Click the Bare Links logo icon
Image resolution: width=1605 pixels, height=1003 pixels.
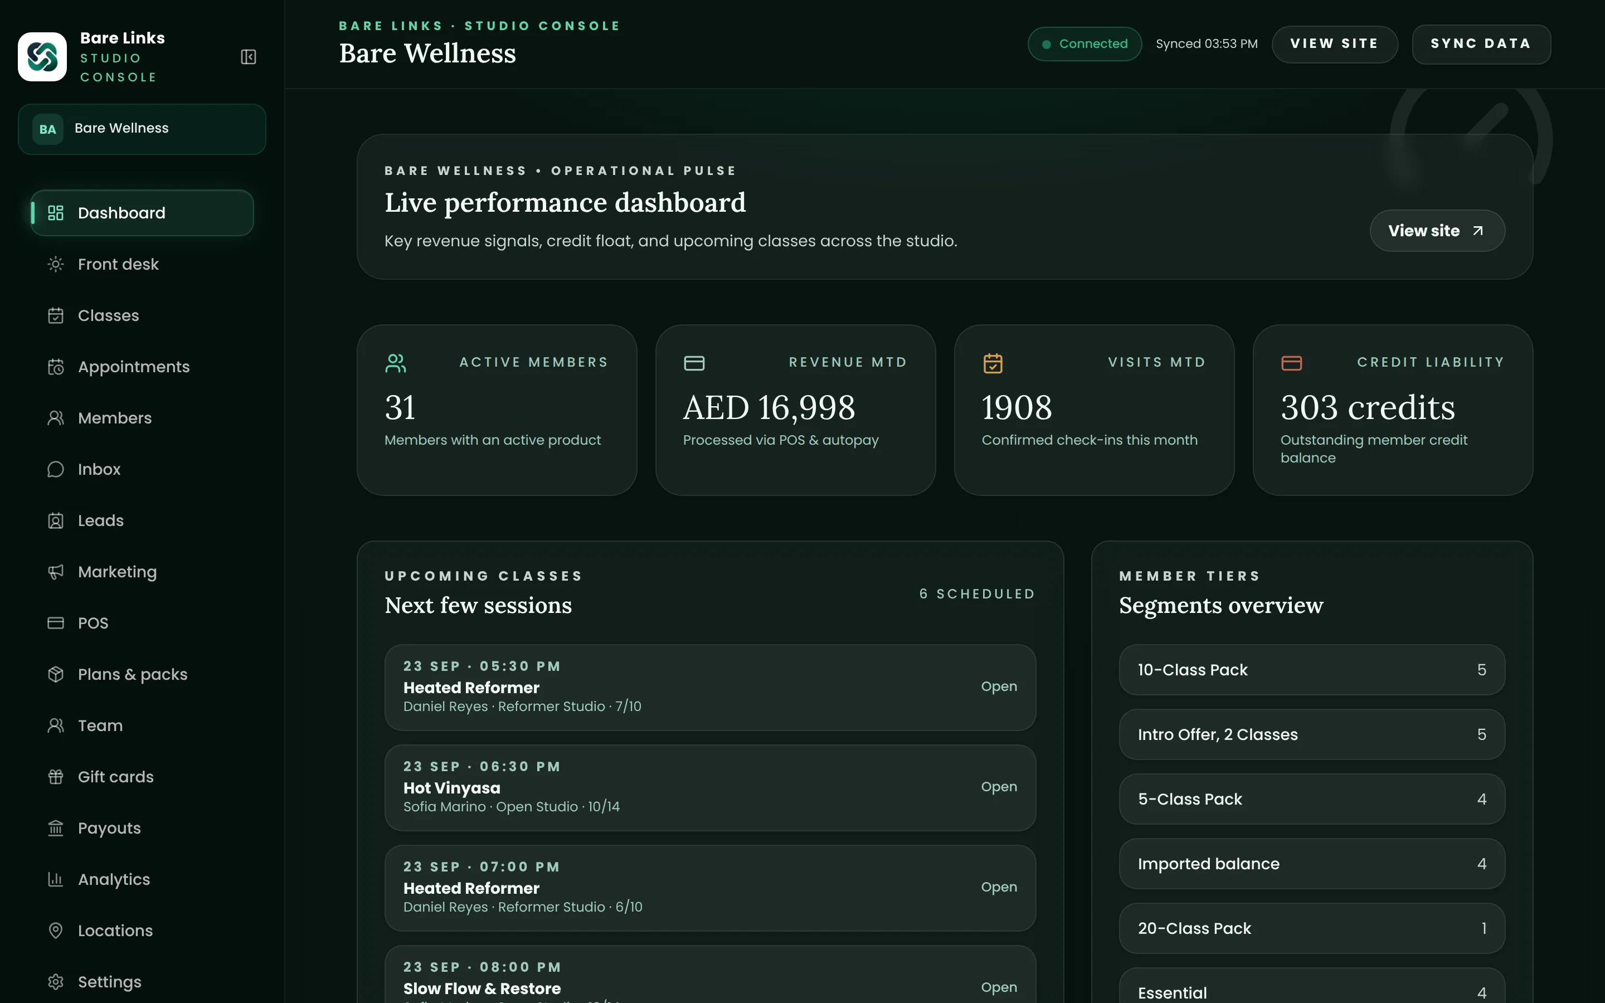(x=42, y=57)
